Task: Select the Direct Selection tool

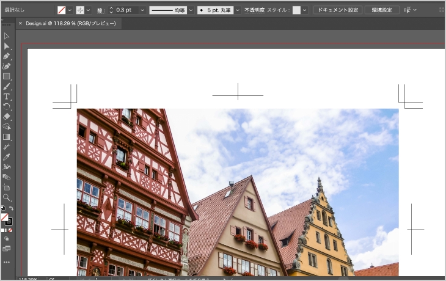Action: tap(7, 46)
